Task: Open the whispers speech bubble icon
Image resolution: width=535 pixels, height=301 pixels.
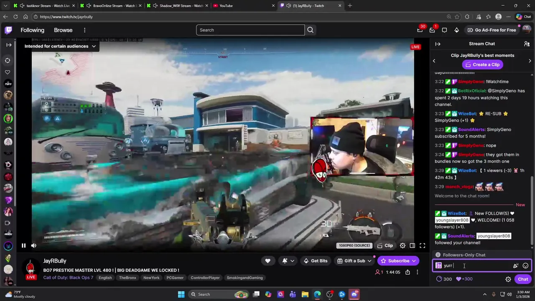Action: 444,30
